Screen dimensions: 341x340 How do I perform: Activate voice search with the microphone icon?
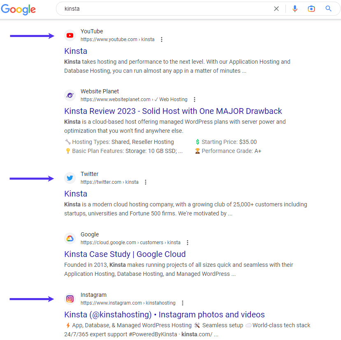click(295, 8)
